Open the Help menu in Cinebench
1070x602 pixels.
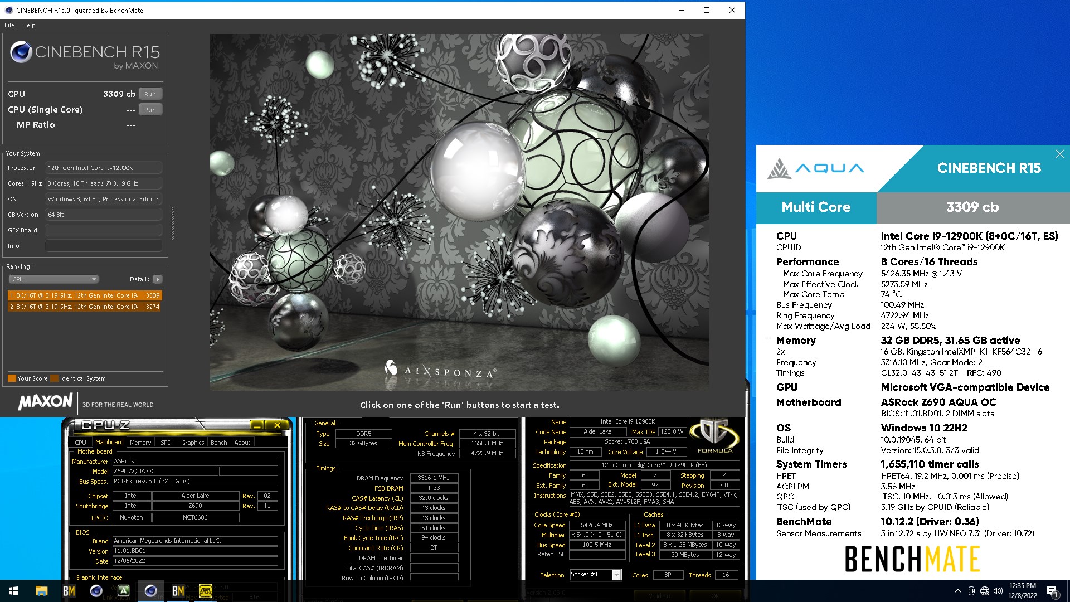(x=29, y=25)
